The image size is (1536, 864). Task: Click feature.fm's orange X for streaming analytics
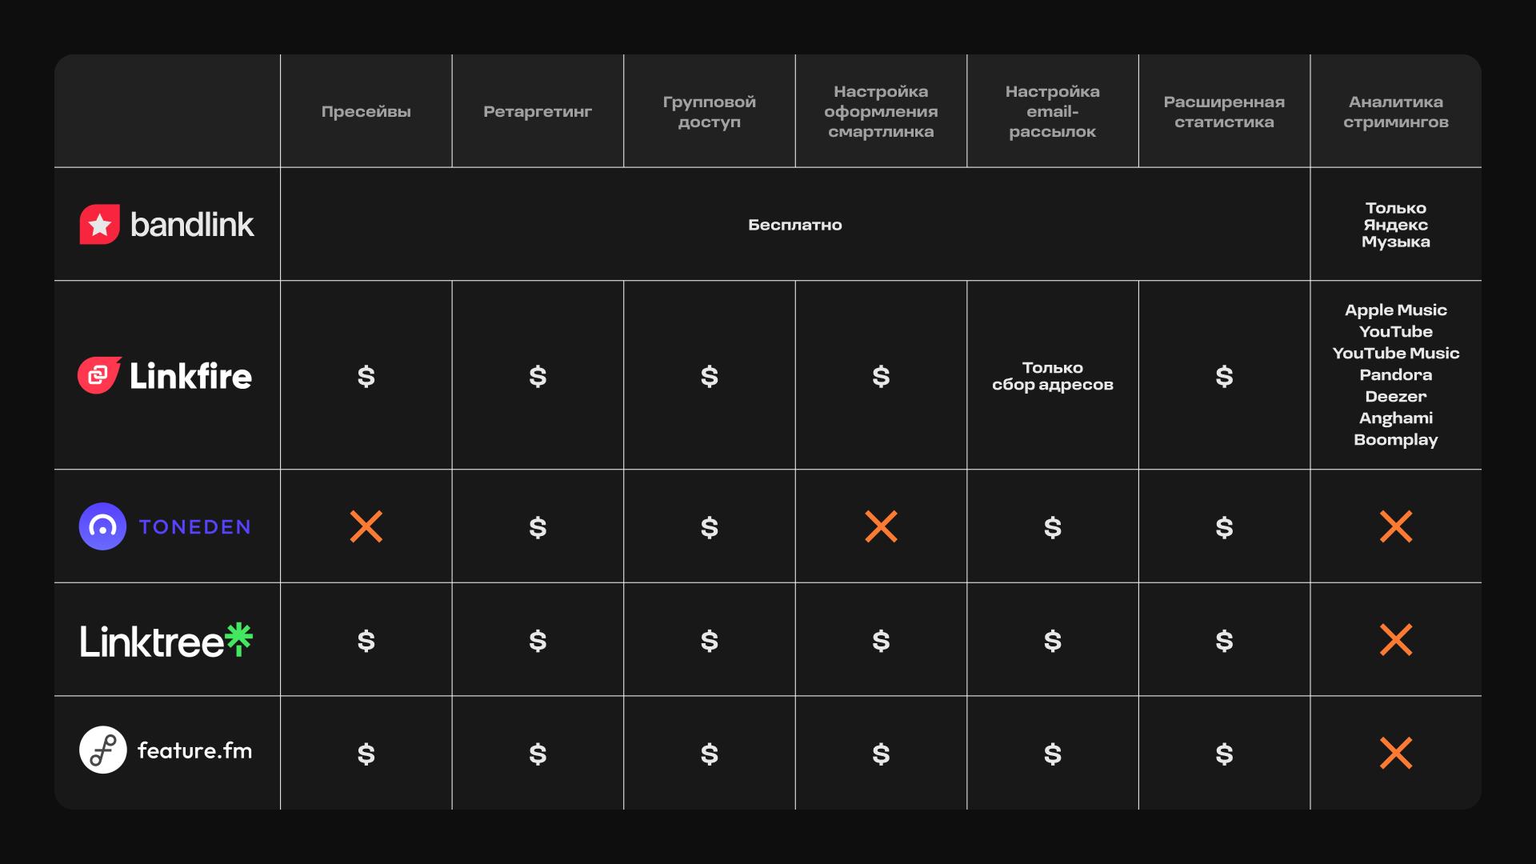click(x=1396, y=753)
